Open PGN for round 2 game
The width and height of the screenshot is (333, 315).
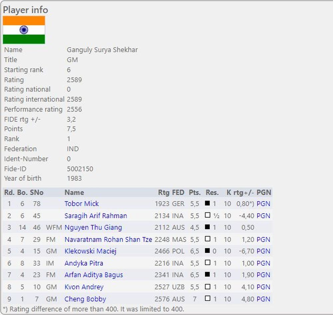(x=263, y=216)
